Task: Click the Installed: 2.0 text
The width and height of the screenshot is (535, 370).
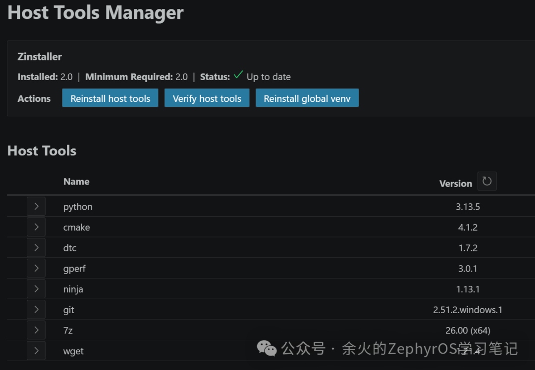Action: (45, 77)
